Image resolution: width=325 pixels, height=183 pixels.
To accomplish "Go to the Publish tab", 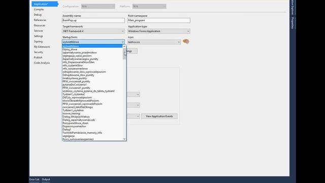I will point(38,57).
